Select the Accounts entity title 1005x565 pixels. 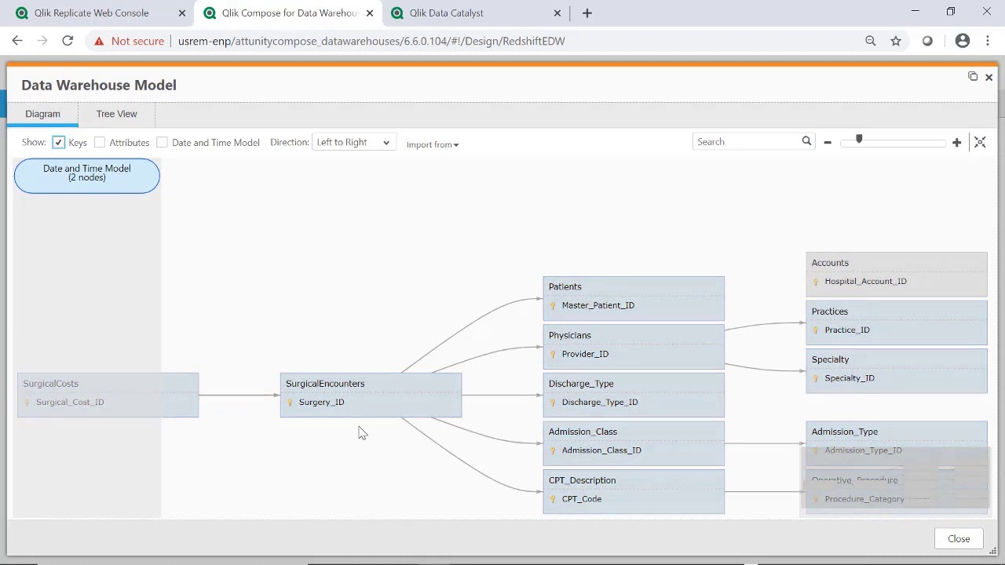point(830,263)
